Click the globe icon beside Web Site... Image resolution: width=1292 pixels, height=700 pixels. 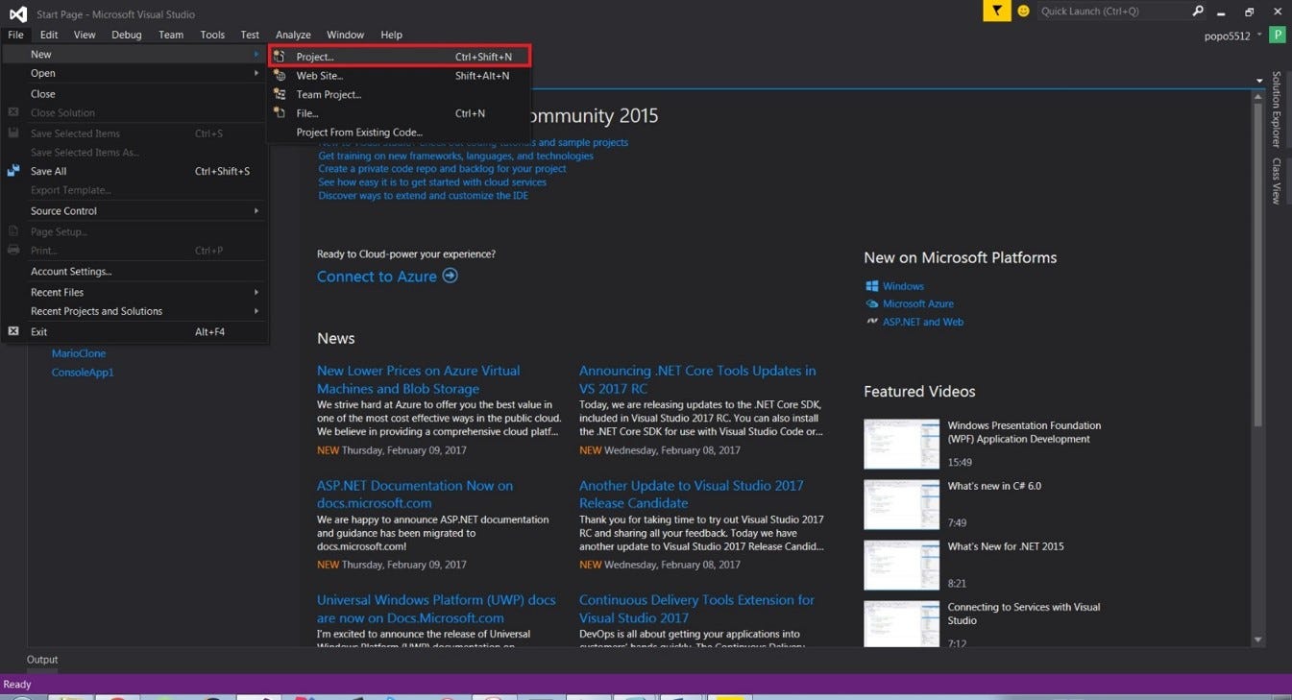pos(280,76)
